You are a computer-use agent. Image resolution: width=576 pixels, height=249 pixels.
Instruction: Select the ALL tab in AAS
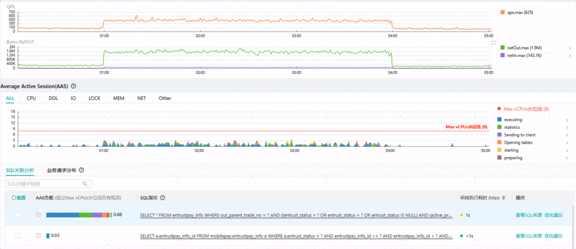(10, 98)
